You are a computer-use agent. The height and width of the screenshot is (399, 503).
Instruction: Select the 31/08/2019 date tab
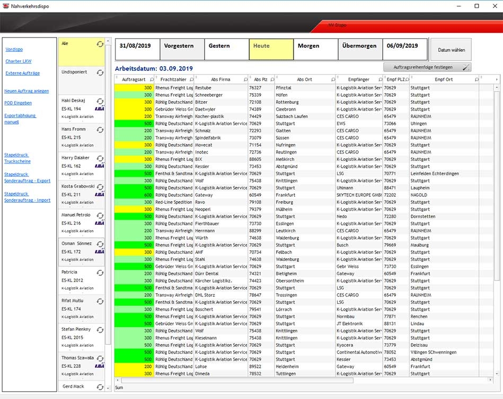[137, 49]
